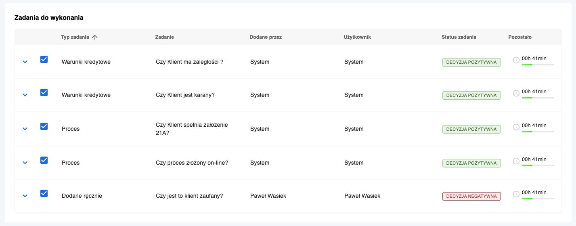Toggle checkbox for 'Czy proces złożony on-line' task

pyautogui.click(x=44, y=160)
